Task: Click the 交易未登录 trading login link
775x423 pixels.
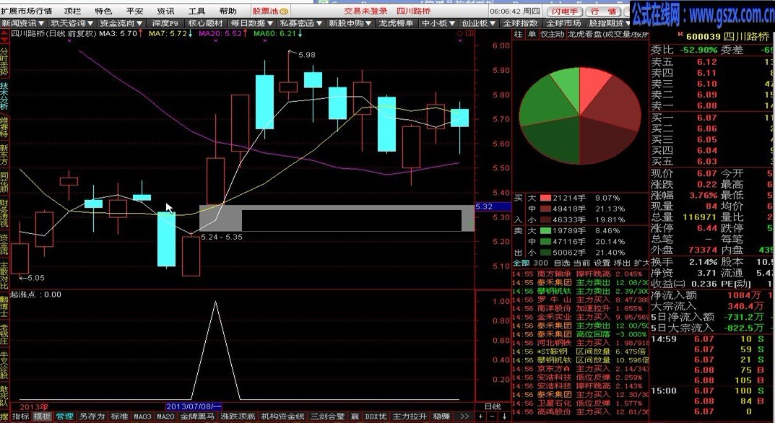Action: (365, 11)
